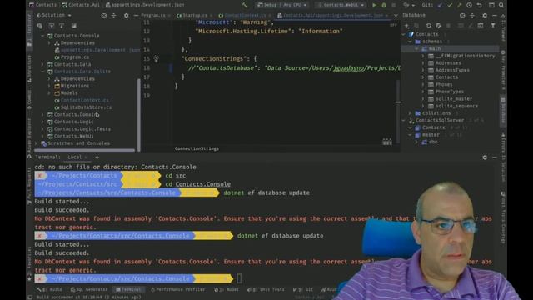Click on line 16 connection string comment
The image size is (533, 300).
293,68
